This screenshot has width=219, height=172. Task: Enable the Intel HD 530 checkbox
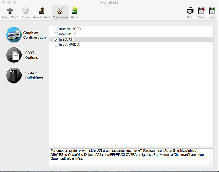coord(56,34)
